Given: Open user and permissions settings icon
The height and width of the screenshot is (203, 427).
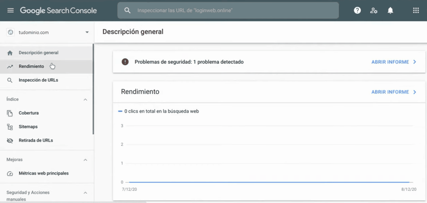Looking at the screenshot, I should click(x=374, y=10).
